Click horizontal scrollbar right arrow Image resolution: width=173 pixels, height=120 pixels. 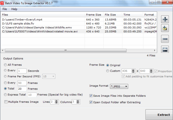tap(154, 50)
